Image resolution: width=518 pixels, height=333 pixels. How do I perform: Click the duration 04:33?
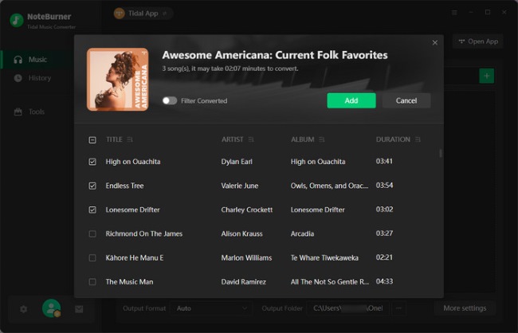384,281
